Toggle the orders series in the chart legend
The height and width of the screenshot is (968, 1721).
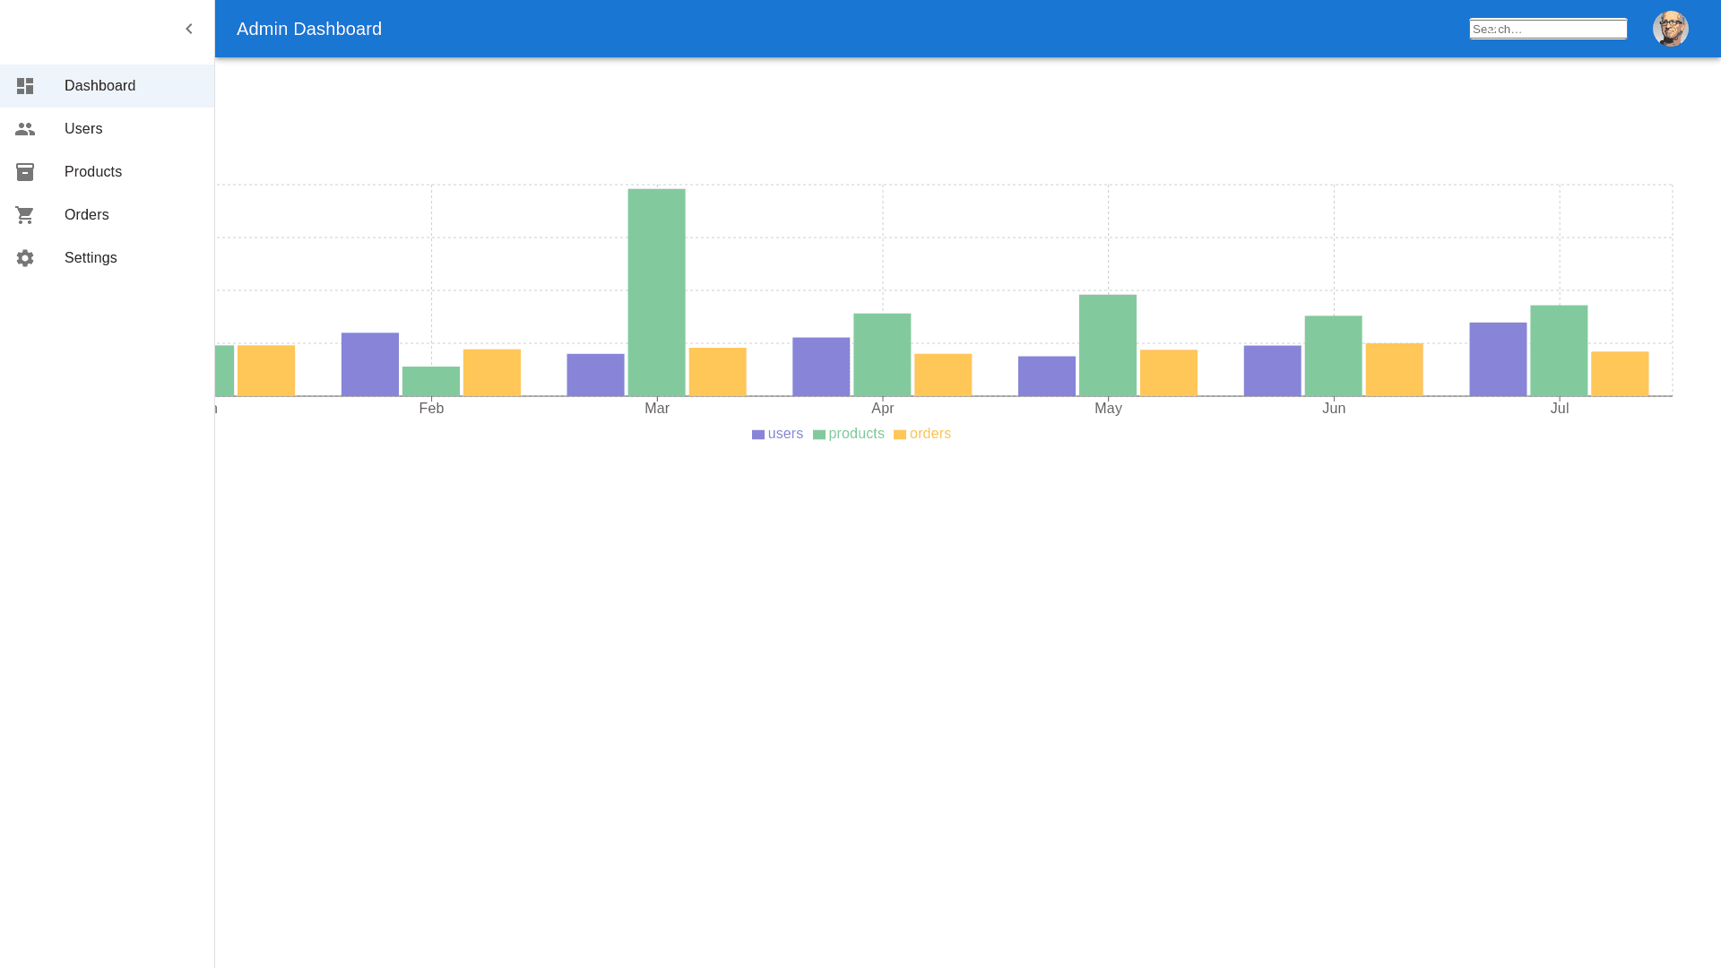coord(922,434)
